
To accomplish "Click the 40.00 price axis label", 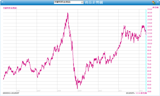I will 149,85.
